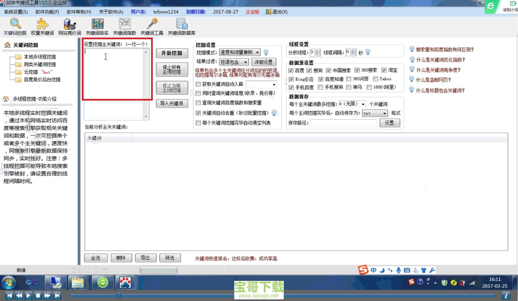Toggle the 百度 data source checkbox

click(x=291, y=71)
